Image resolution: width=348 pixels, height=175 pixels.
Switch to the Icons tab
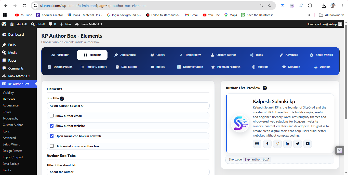point(256,55)
